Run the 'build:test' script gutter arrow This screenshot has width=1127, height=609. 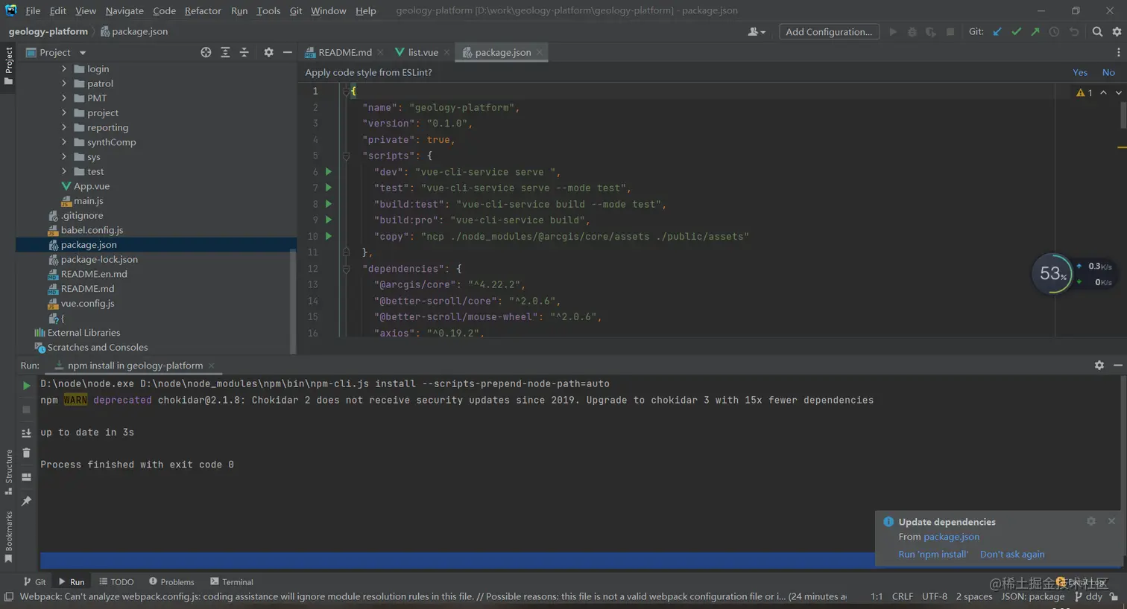pos(328,204)
